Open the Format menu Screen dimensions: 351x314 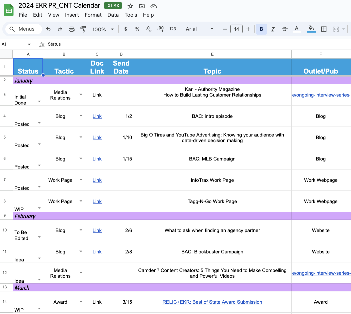point(93,15)
